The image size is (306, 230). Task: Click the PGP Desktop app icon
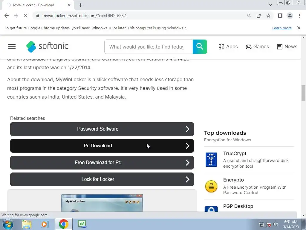211,209
